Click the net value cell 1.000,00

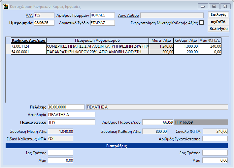tap(186, 46)
